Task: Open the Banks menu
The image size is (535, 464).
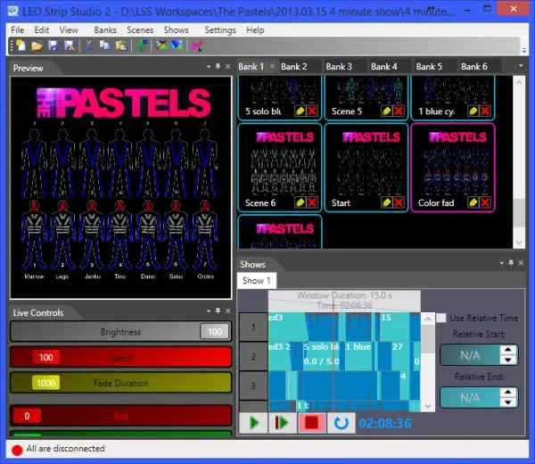Action: click(105, 30)
